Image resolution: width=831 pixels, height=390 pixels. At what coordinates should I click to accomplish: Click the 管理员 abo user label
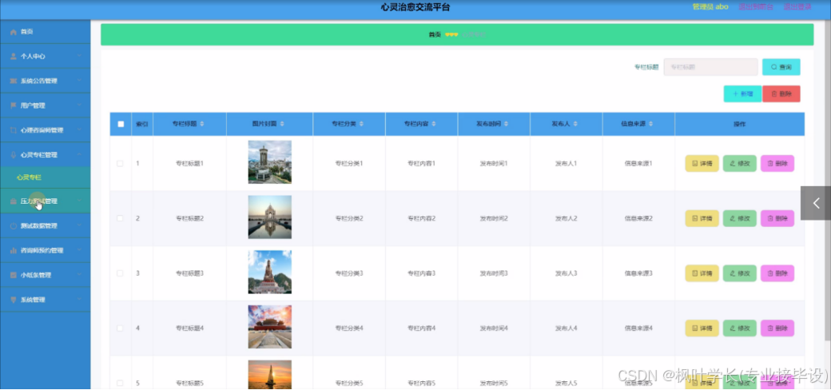[710, 7]
